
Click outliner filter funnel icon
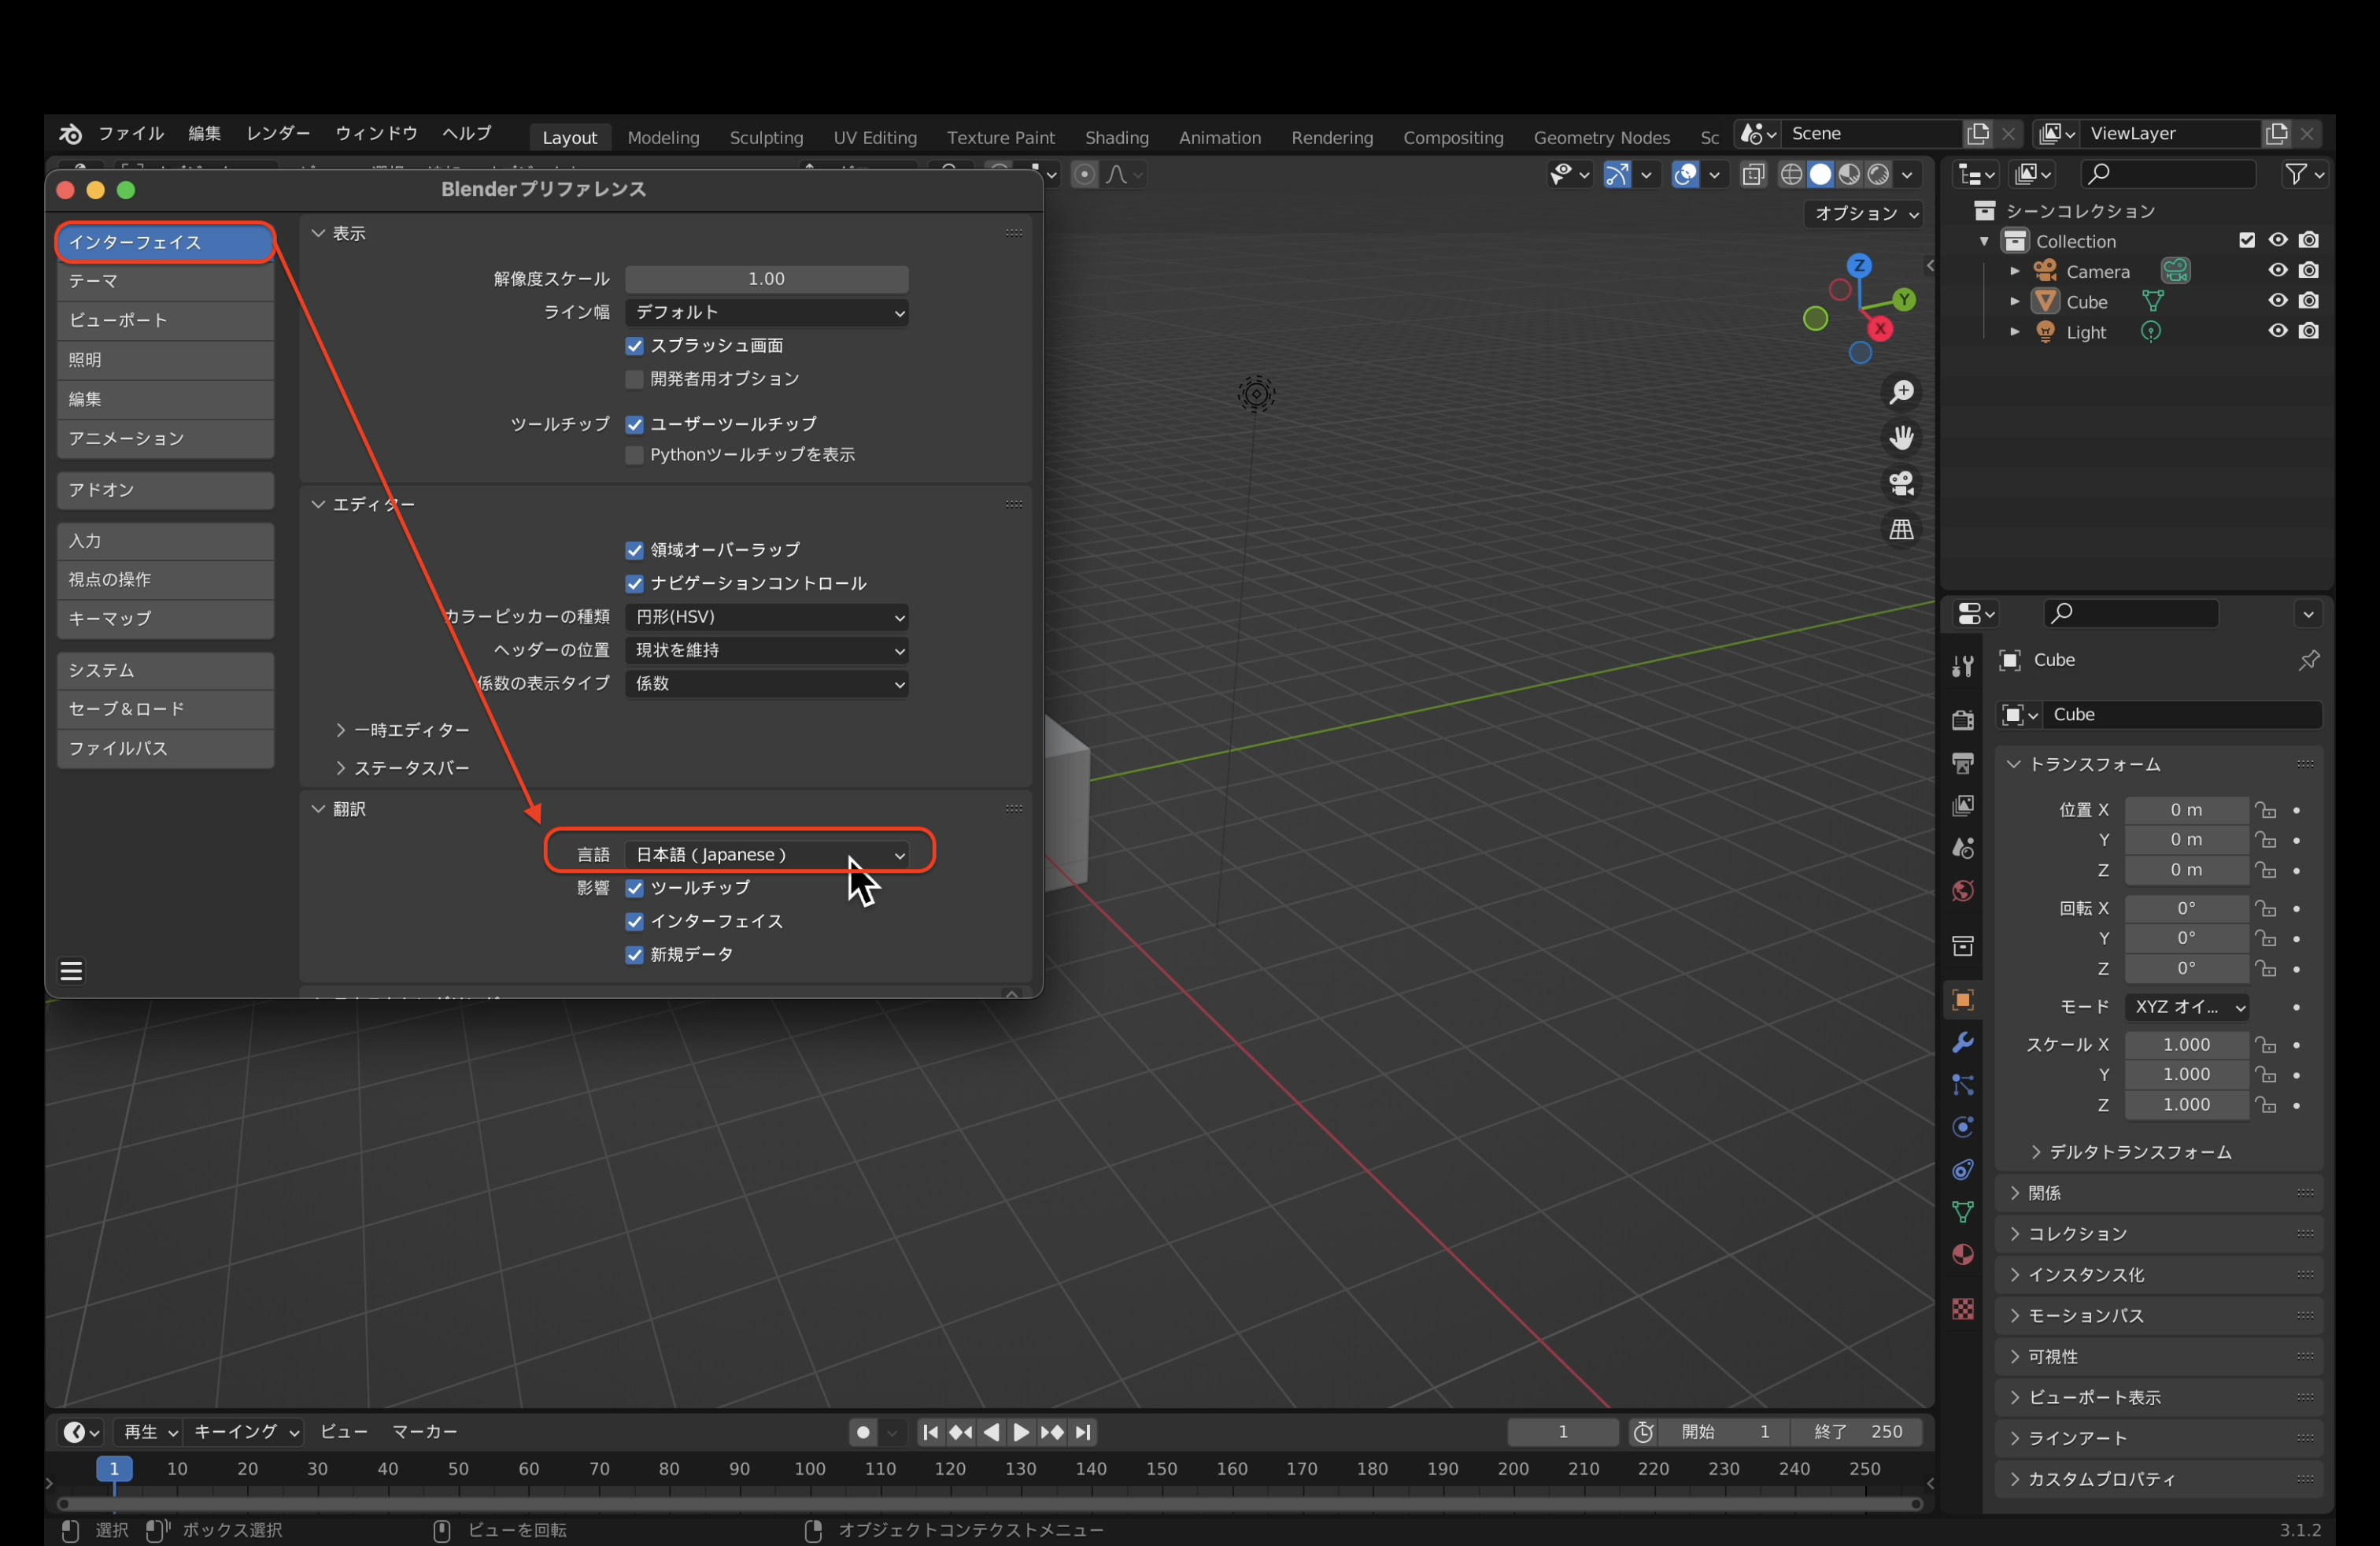coord(2297,174)
